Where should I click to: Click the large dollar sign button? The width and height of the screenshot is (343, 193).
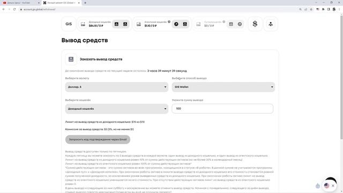pyautogui.click(x=255, y=24)
